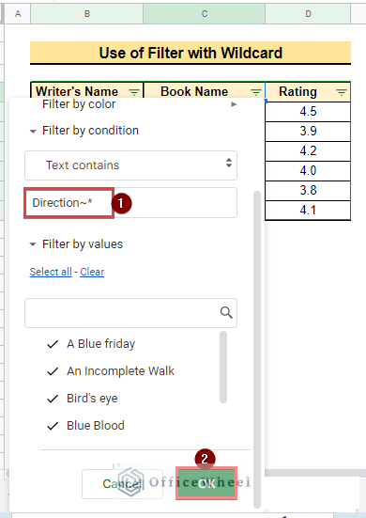Select the Filter by color menu item

(79, 104)
